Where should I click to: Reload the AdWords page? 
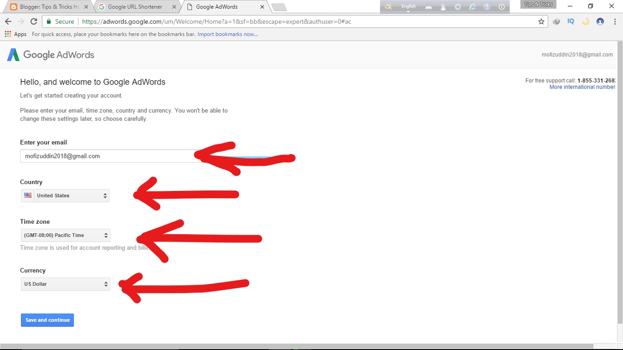34,21
